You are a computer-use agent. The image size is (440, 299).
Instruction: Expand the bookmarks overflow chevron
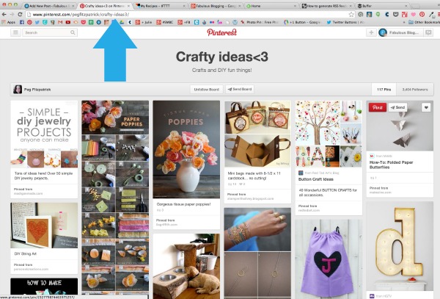click(x=404, y=22)
